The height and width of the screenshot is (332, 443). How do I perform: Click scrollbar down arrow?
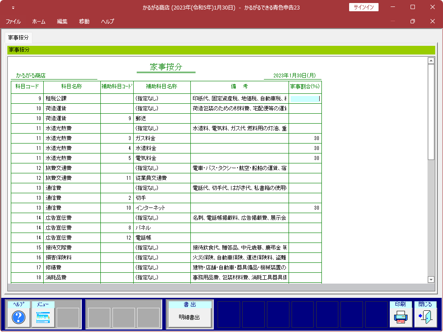(431, 280)
